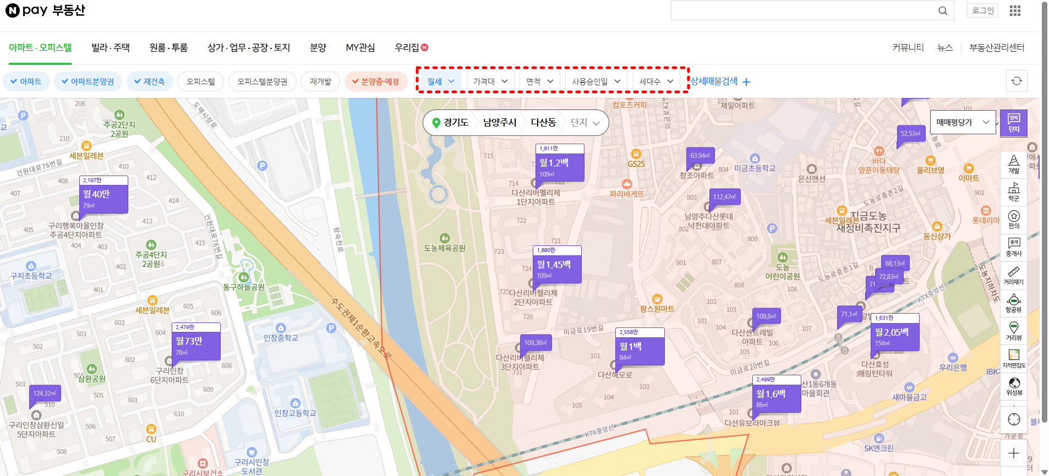Viewport: 1049px width, 476px height.
Task: Click the 월 40만 listing marker
Action: [103, 195]
